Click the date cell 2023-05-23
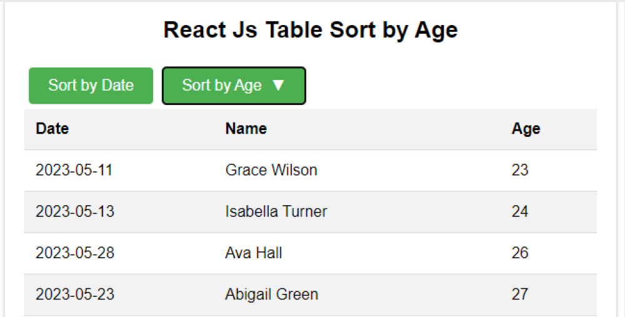The width and height of the screenshot is (625, 317). (x=75, y=294)
